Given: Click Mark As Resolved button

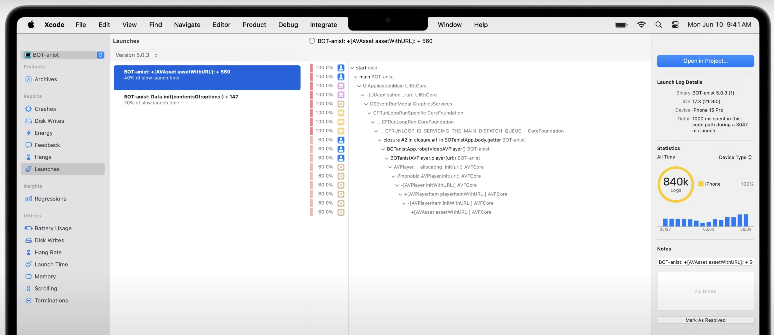Looking at the screenshot, I should tap(705, 320).
